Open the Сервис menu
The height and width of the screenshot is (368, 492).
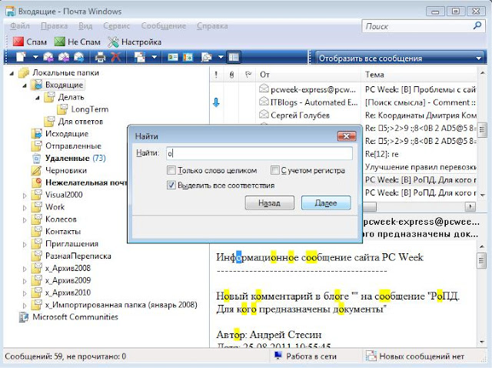click(x=116, y=25)
